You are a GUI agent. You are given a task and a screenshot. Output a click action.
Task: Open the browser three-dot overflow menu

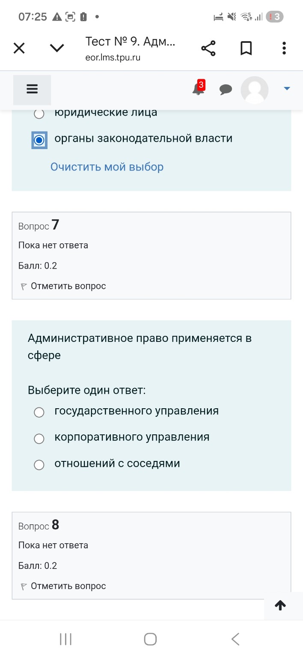283,48
